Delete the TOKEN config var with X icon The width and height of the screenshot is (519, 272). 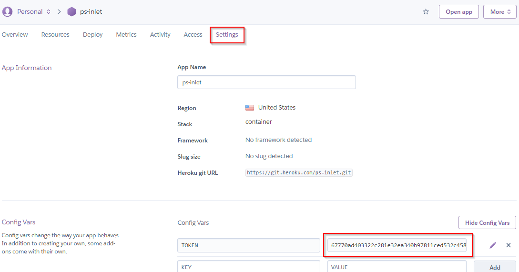click(509, 245)
